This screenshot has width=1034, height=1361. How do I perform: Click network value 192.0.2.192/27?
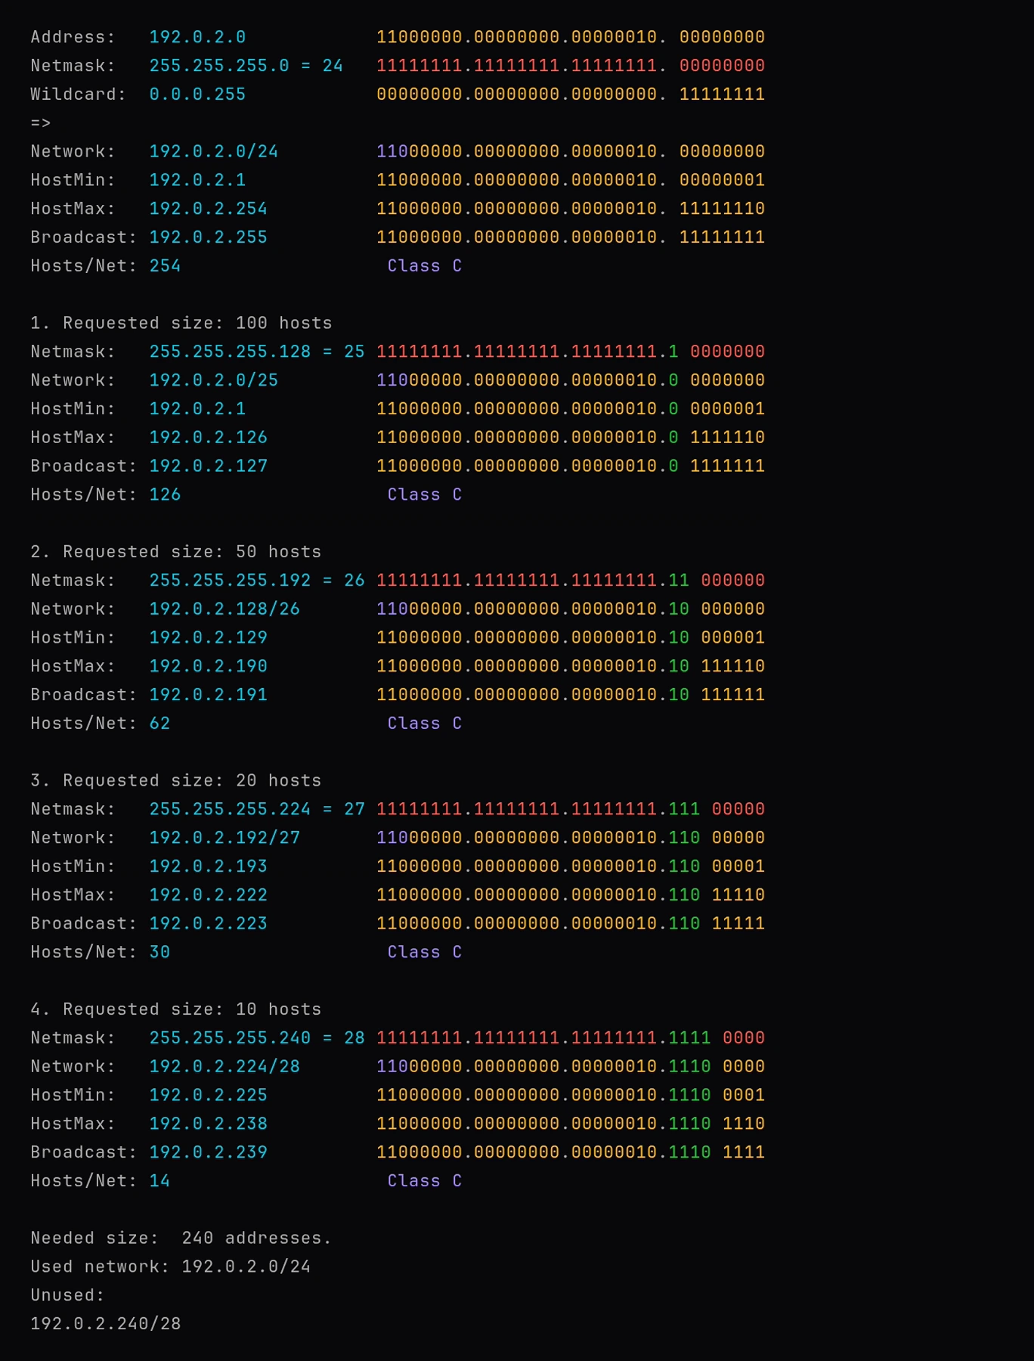pyautogui.click(x=224, y=838)
